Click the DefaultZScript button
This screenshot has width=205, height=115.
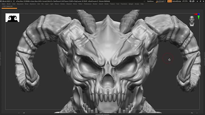click(177, 1)
